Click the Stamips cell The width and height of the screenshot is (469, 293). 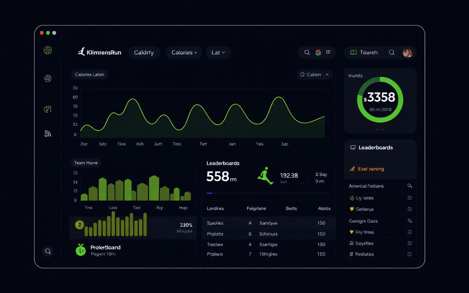[269, 244]
